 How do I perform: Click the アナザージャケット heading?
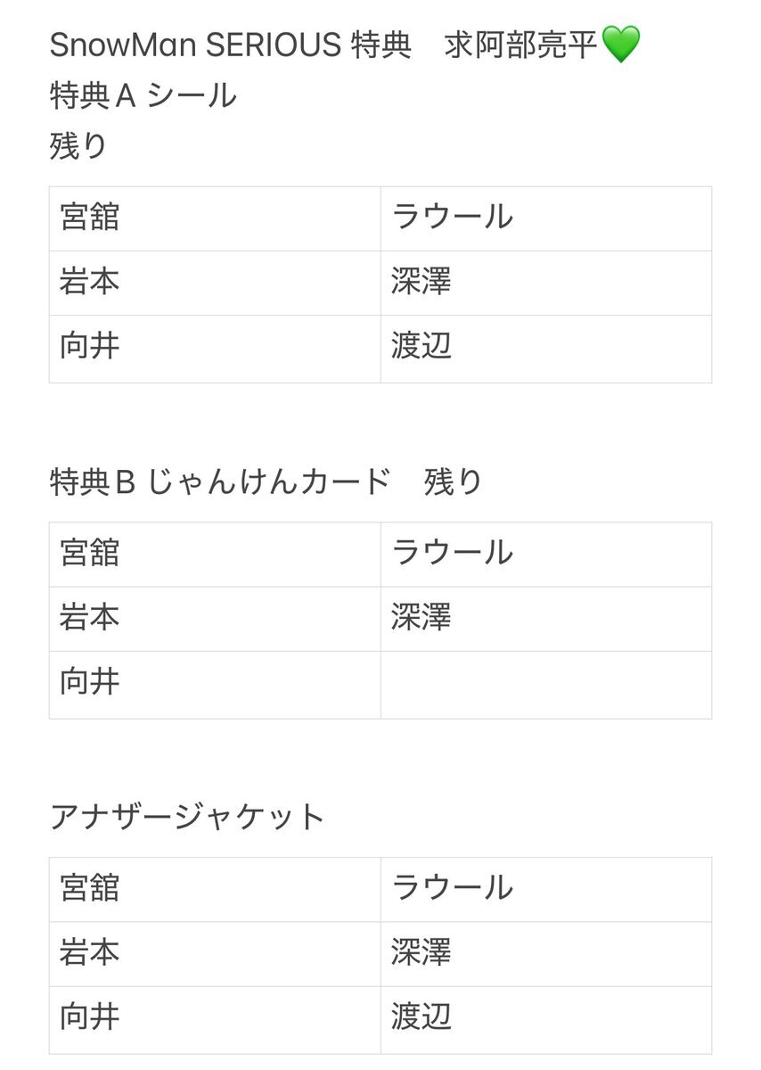[x=187, y=818]
